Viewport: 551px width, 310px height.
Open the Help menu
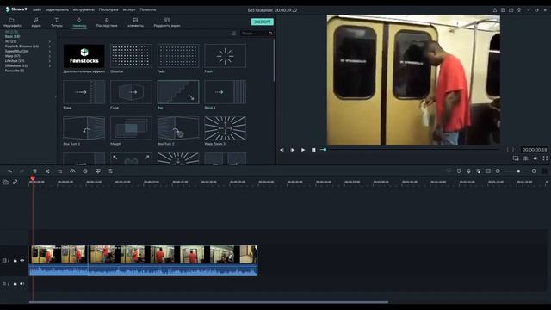tap(148, 9)
